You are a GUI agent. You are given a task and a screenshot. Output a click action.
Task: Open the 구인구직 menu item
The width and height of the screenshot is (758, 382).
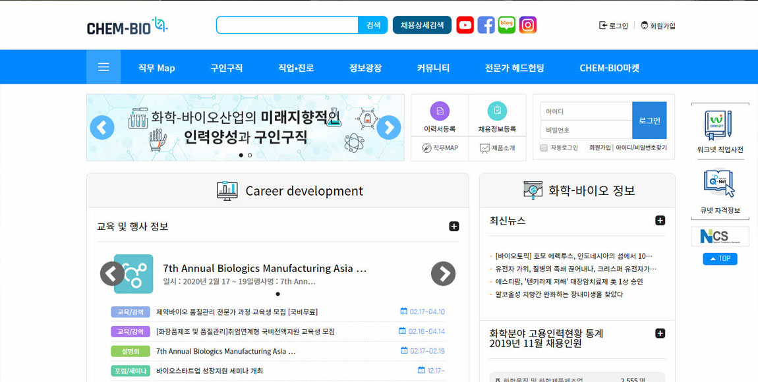click(x=227, y=68)
